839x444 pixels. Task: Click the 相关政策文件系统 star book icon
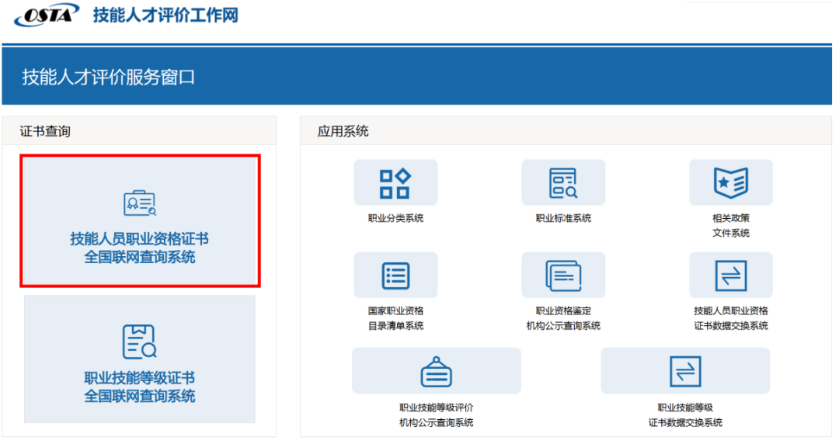(x=730, y=183)
